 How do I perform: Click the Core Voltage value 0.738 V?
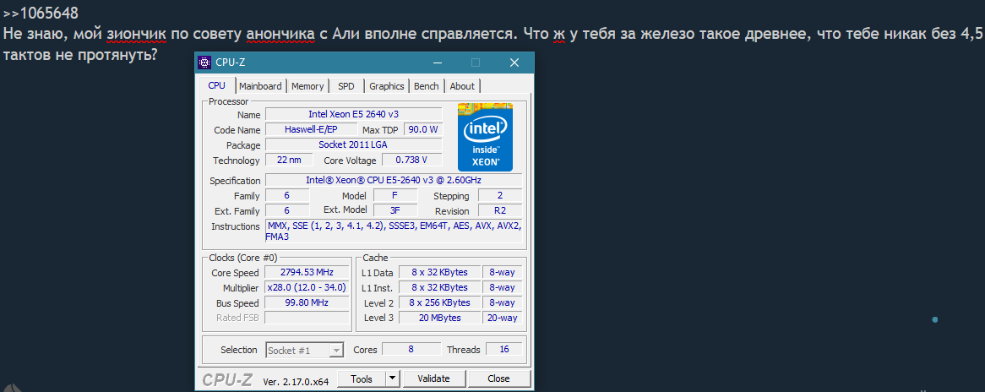click(412, 160)
